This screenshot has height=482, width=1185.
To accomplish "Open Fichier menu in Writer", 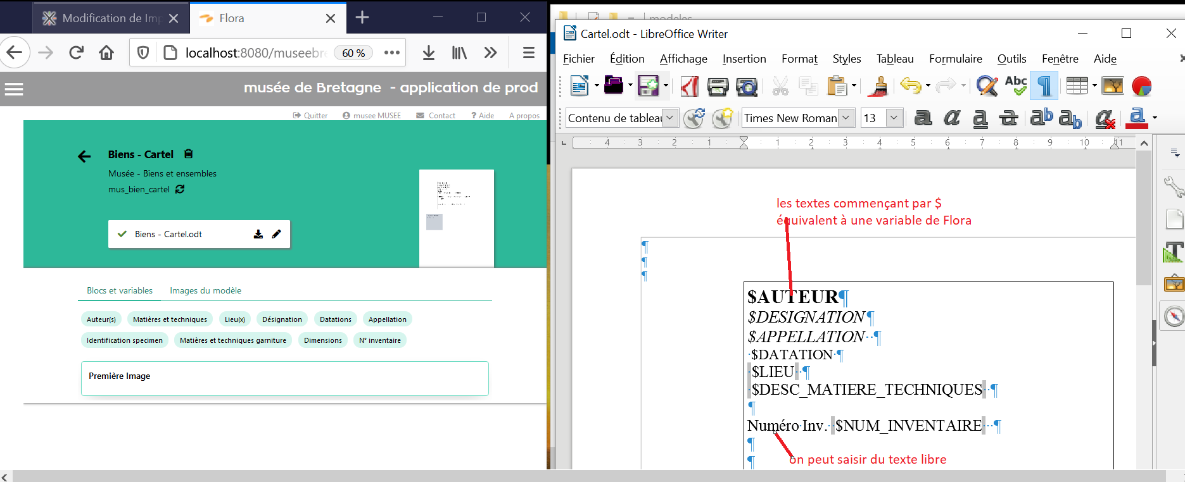I will point(579,59).
